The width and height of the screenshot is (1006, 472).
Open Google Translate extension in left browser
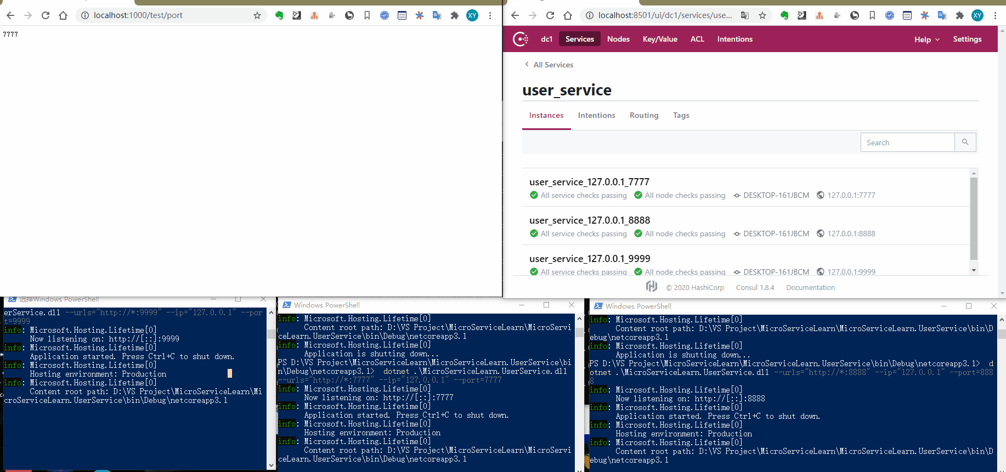pyautogui.click(x=437, y=15)
